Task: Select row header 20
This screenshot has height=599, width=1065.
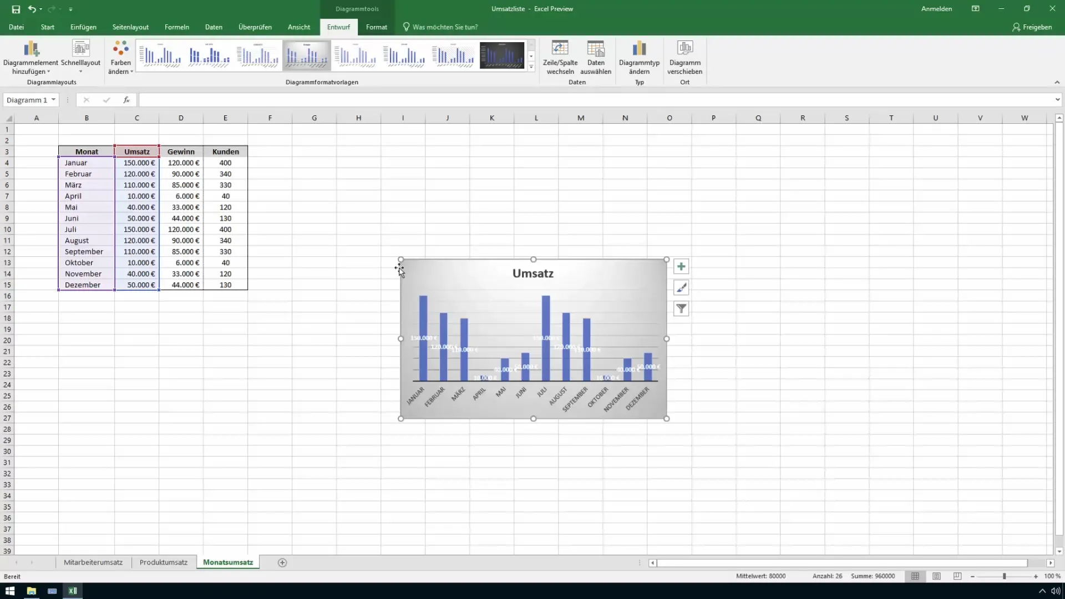Action: click(7, 340)
